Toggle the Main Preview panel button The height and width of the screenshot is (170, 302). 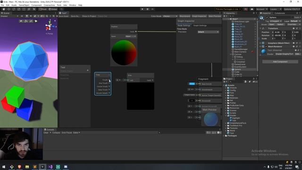[x=215, y=16]
